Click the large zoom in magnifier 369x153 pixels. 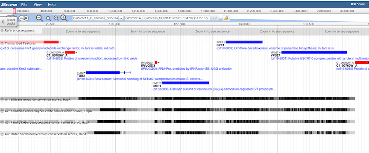coord(64,18)
